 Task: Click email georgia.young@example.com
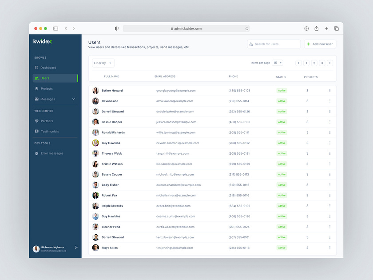(x=176, y=91)
